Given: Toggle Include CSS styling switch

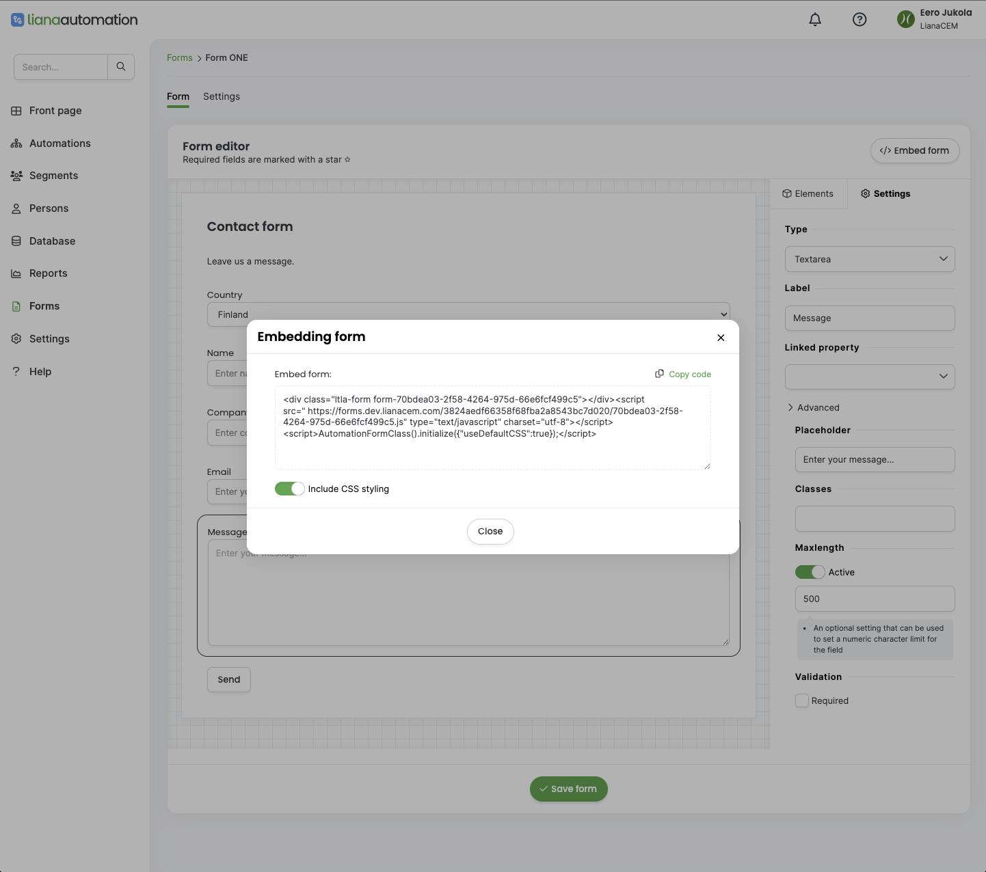Looking at the screenshot, I should [290, 489].
